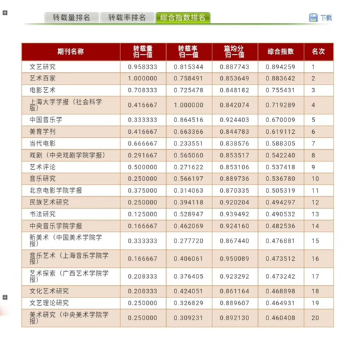The width and height of the screenshot is (346, 337).
Task: Switch to the 转载率排名 tab
Action: click(x=127, y=17)
